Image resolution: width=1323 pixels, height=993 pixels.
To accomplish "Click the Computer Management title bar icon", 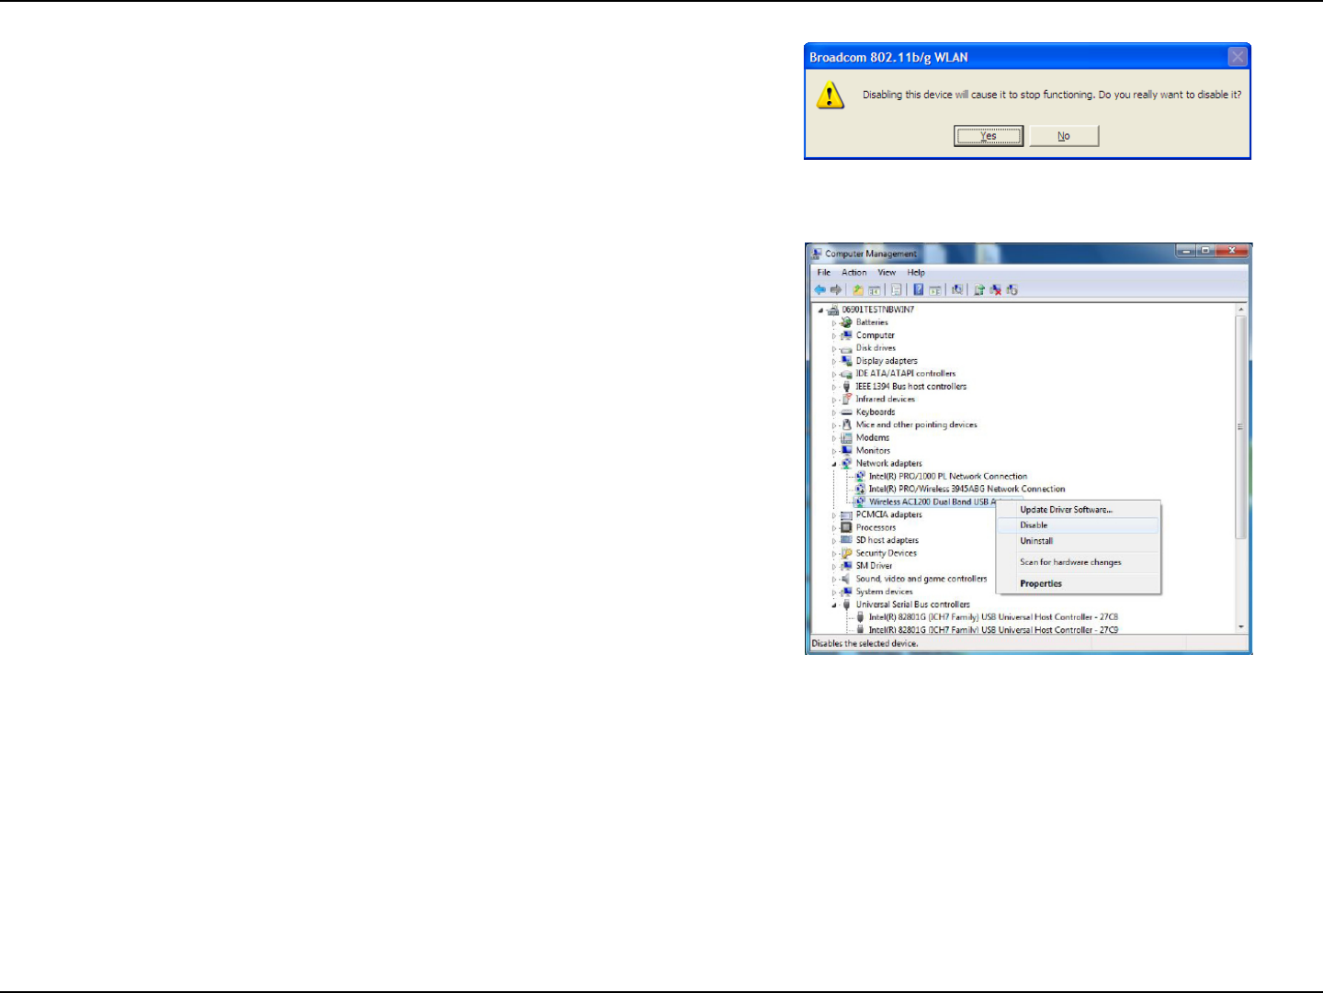I will pos(817,254).
